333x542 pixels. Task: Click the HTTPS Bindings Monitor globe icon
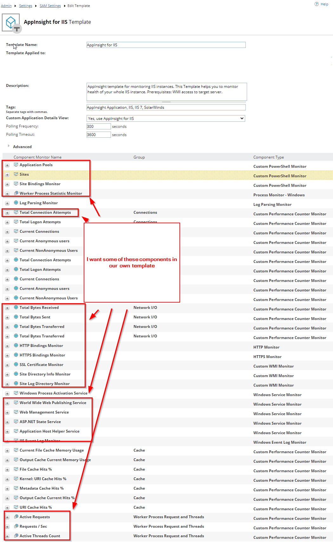16,355
